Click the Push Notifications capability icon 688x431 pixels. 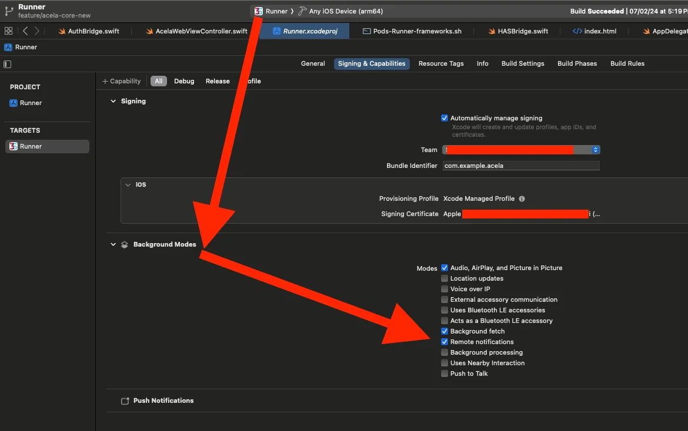pyautogui.click(x=125, y=401)
